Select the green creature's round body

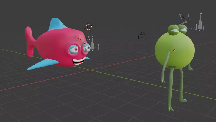175,51
